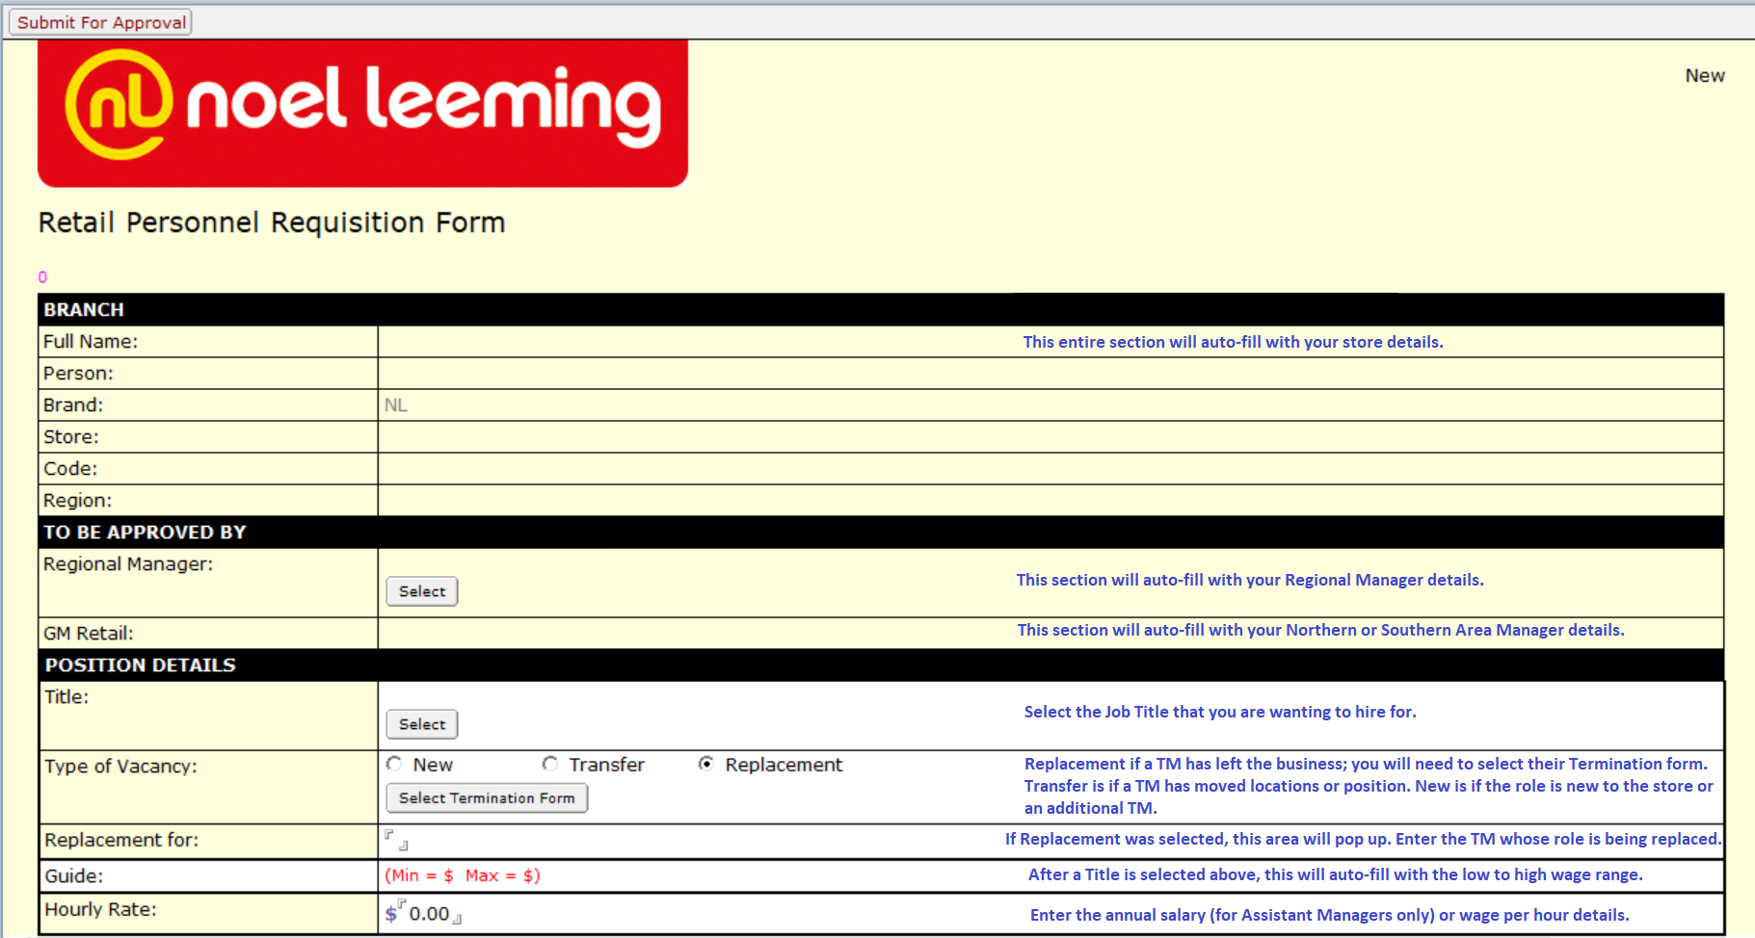Click the New status text at top right
The height and width of the screenshot is (938, 1755).
coord(1705,75)
